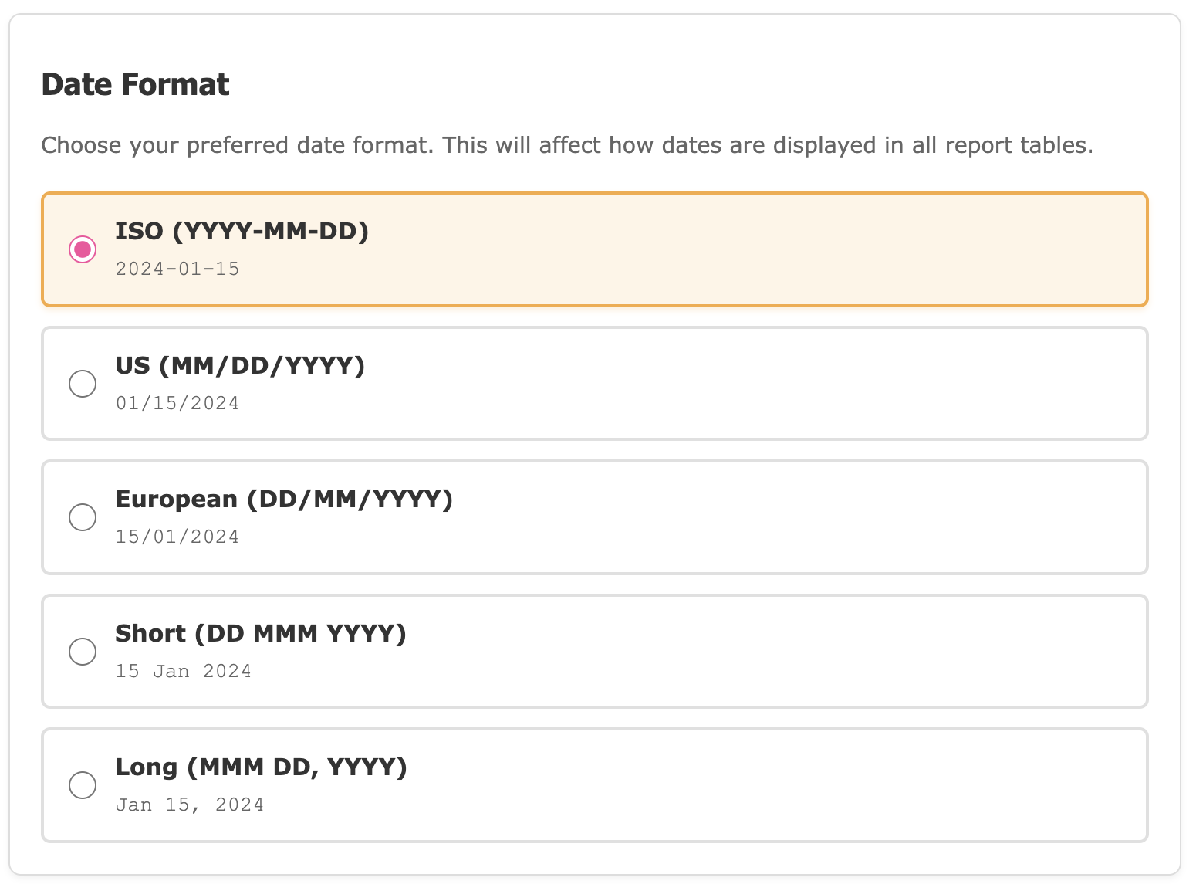This screenshot has width=1196, height=891.
Task: Click the 2024-01-15 example date
Action: tap(177, 269)
